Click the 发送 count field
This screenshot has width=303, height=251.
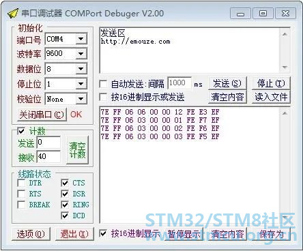click(48, 143)
